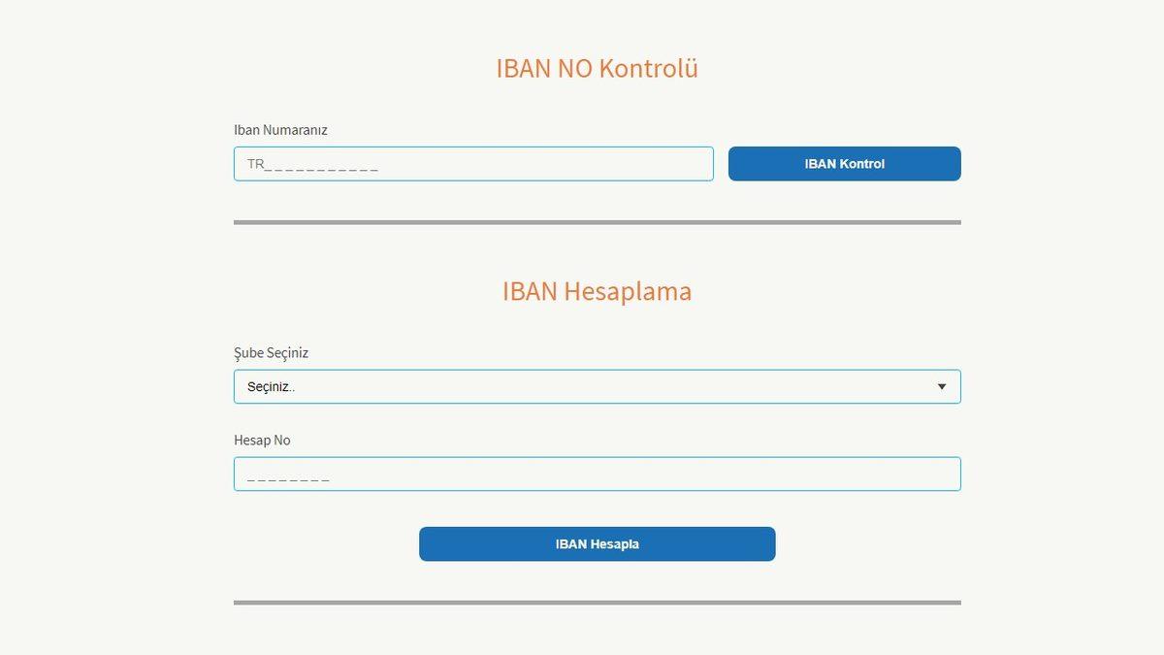Click the Şube Seçiniz label

click(x=271, y=352)
